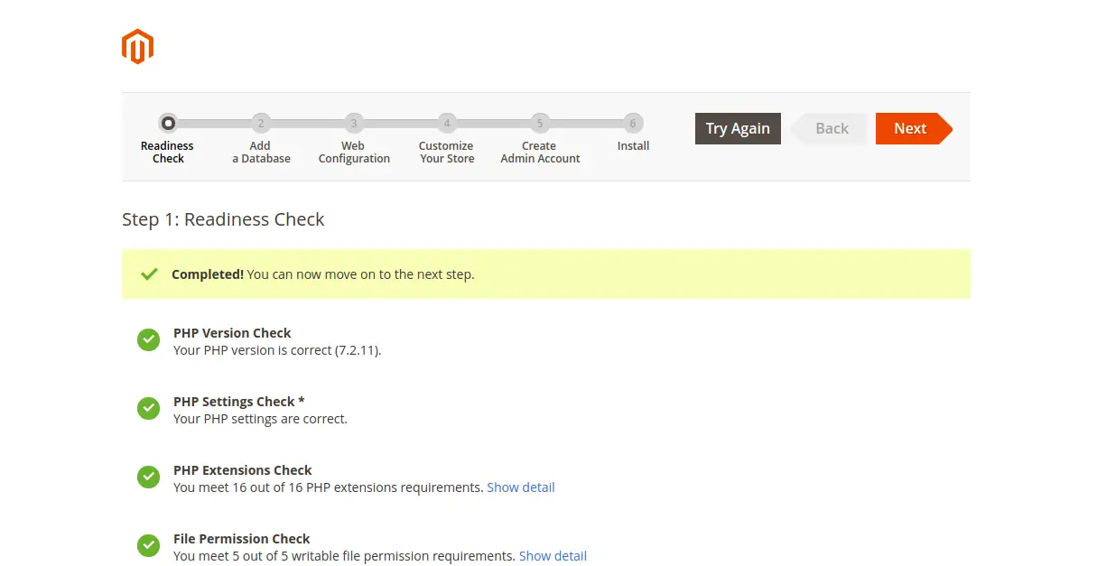
Task: Click the Back button
Action: pyautogui.click(x=831, y=128)
